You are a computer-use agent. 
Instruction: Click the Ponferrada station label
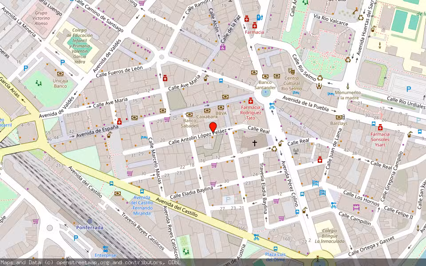[90, 227]
